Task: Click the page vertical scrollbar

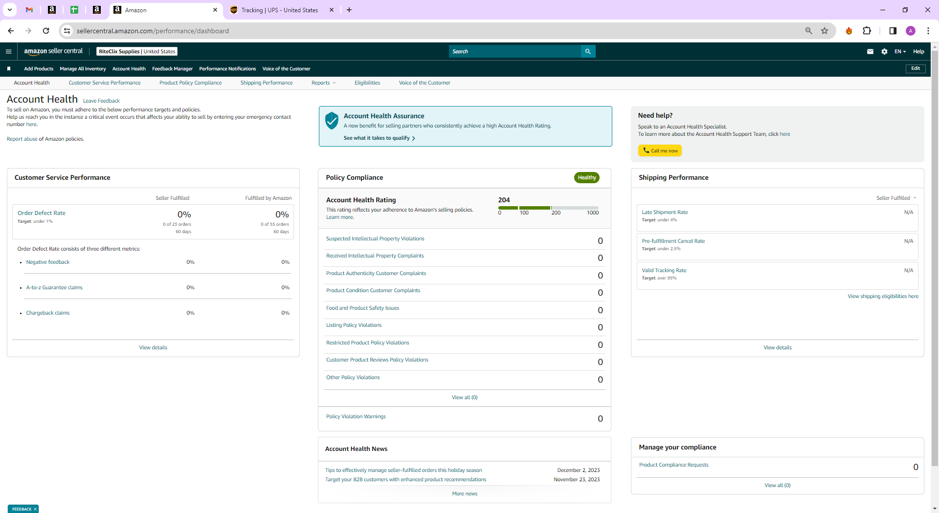Action: pyautogui.click(x=935, y=259)
